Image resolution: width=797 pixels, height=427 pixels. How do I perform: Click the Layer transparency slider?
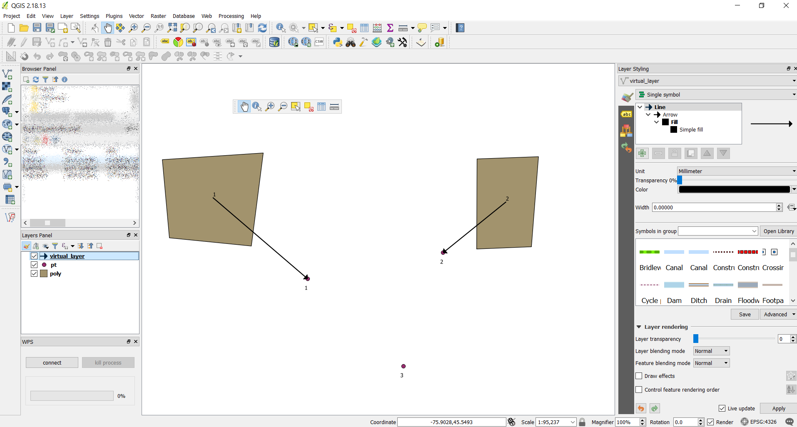734,339
